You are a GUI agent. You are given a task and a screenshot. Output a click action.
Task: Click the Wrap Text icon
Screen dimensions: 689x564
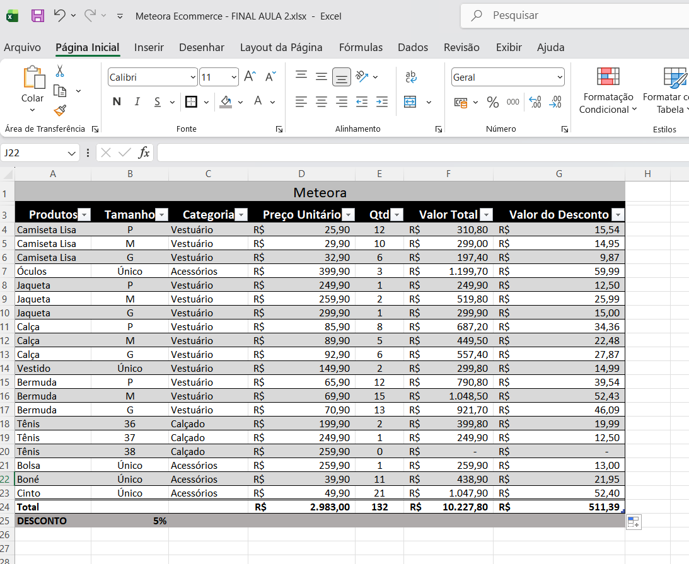pos(411,77)
